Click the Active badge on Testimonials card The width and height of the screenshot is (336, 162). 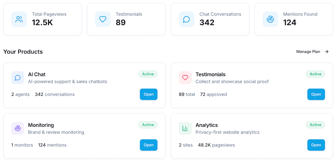(315, 74)
